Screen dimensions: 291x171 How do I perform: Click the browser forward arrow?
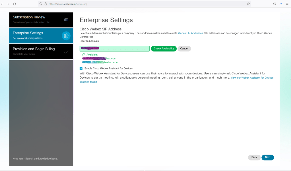click(8, 4)
